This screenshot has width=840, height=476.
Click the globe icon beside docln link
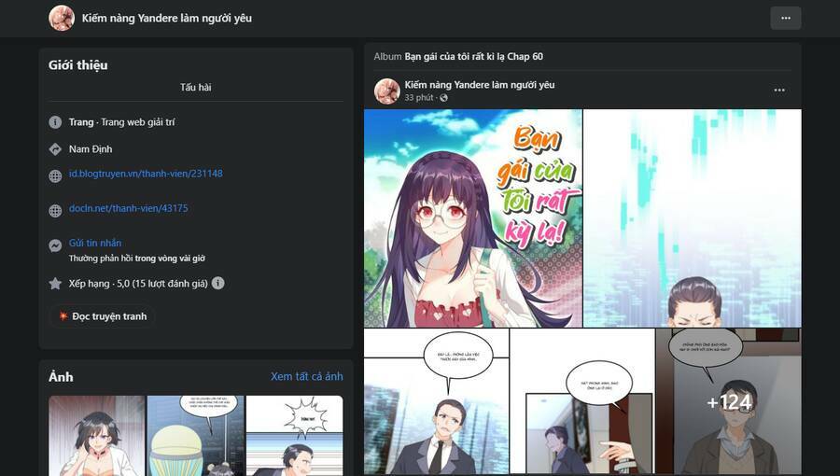tap(55, 211)
